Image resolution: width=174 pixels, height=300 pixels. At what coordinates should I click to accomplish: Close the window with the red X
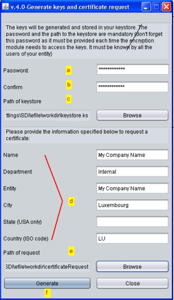(x=166, y=7)
